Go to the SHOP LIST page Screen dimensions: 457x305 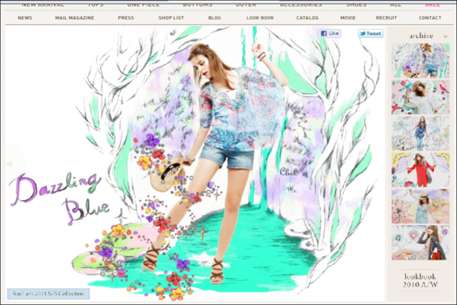point(171,18)
